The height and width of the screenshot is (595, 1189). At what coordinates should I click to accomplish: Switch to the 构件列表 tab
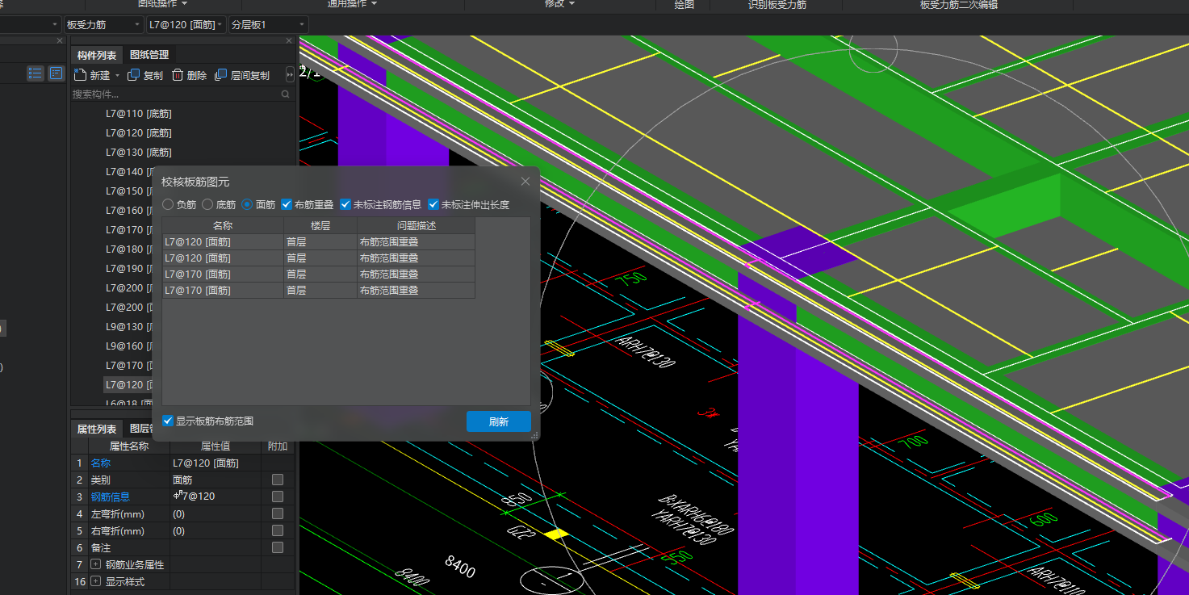pyautogui.click(x=97, y=55)
